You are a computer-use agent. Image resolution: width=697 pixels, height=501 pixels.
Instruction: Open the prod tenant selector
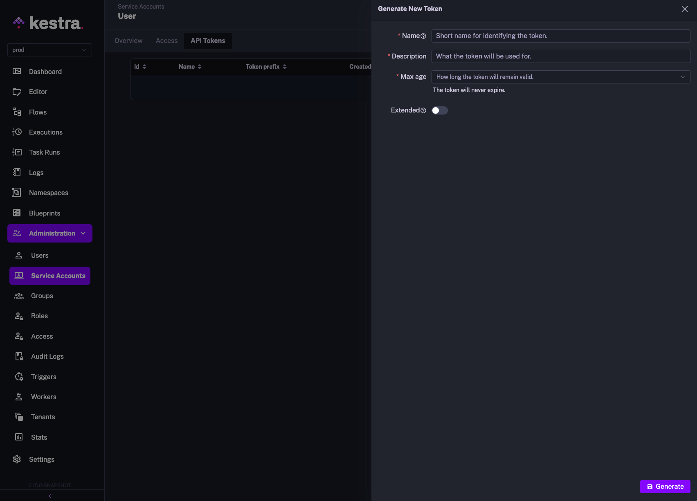(49, 49)
